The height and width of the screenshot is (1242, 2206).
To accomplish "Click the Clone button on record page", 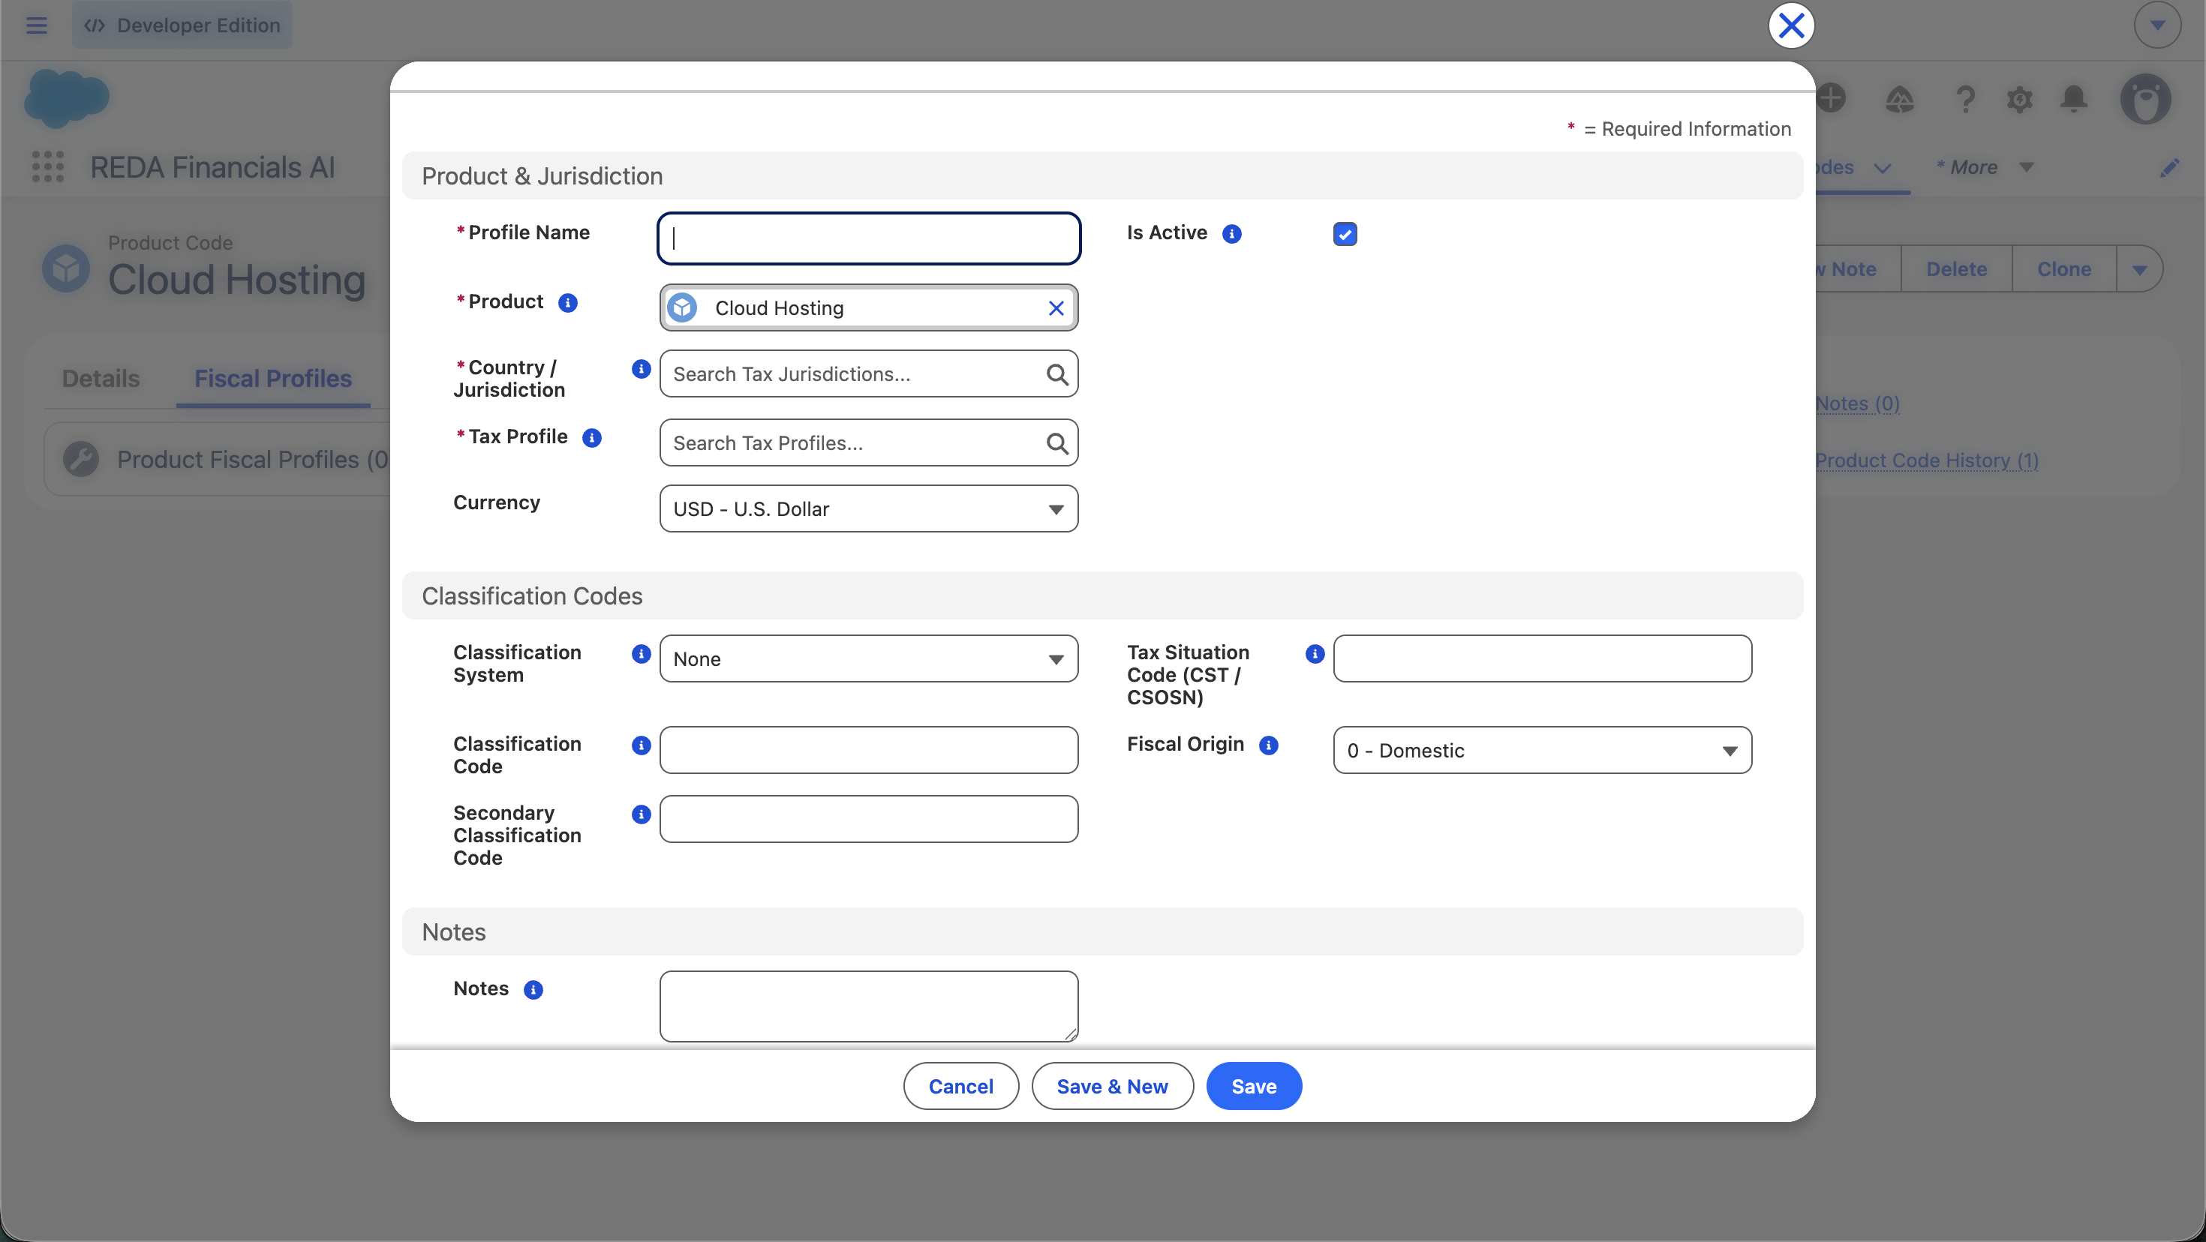I will 2064,268.
